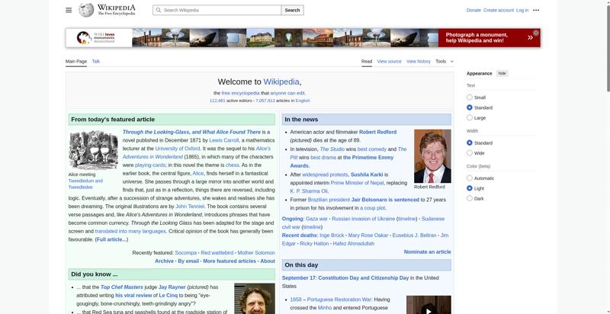610x314 pixels.
Task: Click the Nominate an article link
Action: click(x=427, y=252)
